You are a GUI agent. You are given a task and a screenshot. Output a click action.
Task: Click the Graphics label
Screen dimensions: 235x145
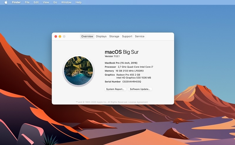point(110,75)
